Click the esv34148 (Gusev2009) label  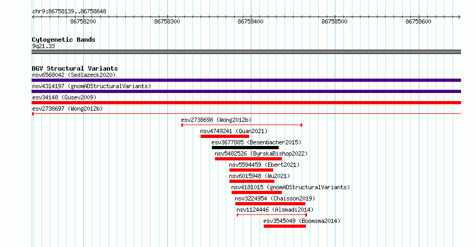(64, 97)
